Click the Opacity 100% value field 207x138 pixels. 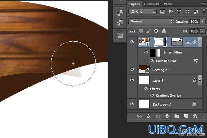(195, 21)
